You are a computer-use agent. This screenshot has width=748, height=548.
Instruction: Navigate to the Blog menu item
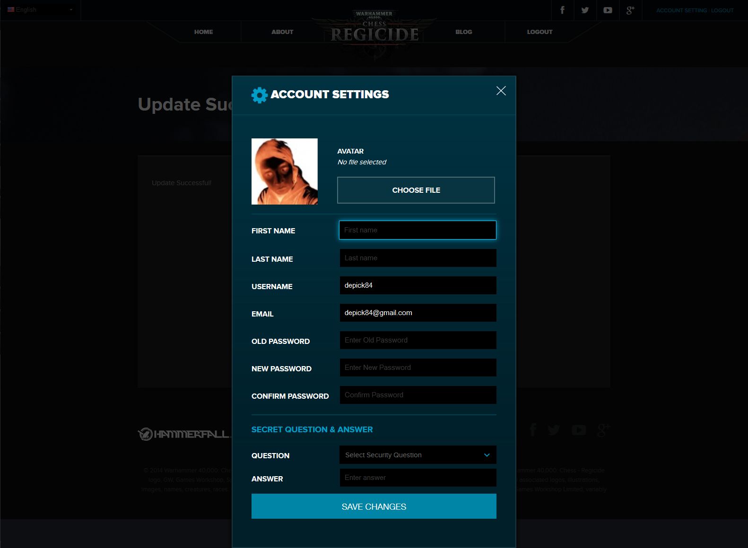[463, 32]
